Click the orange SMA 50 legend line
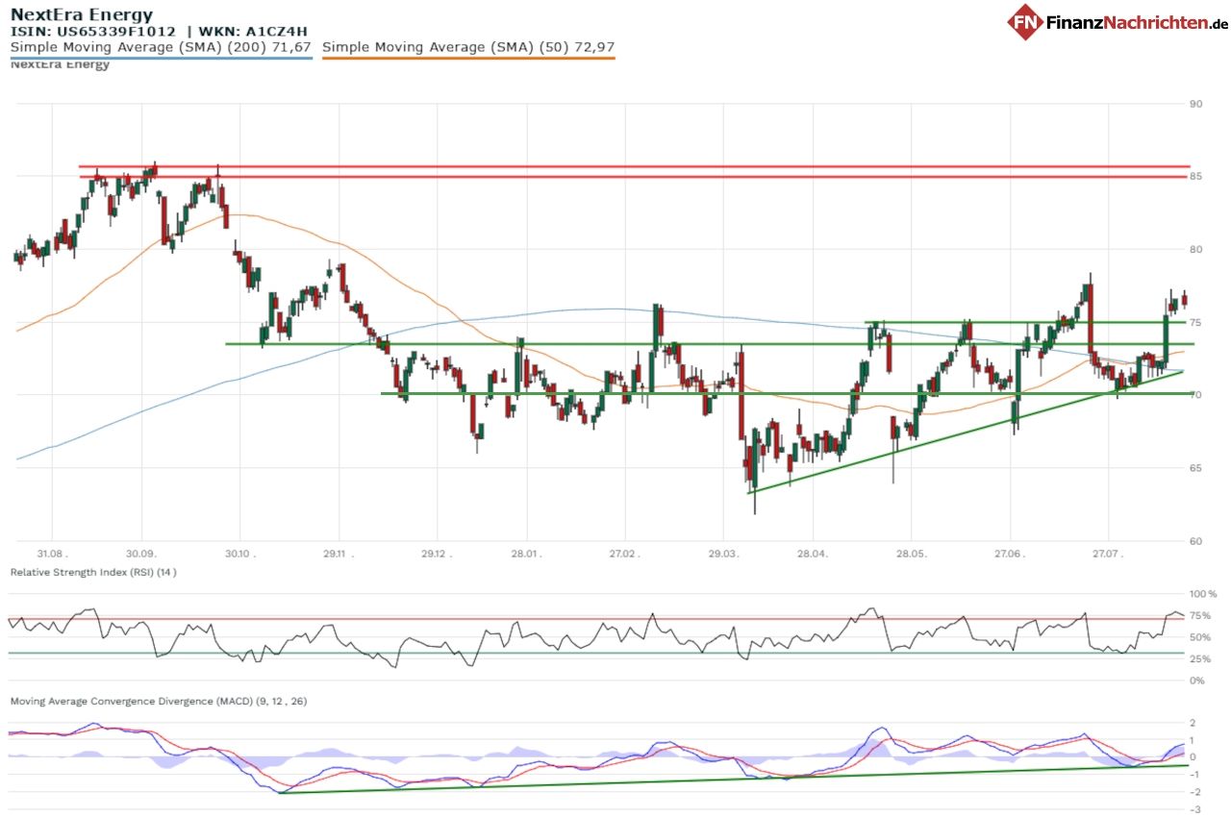The height and width of the screenshot is (817, 1231). coord(468,58)
